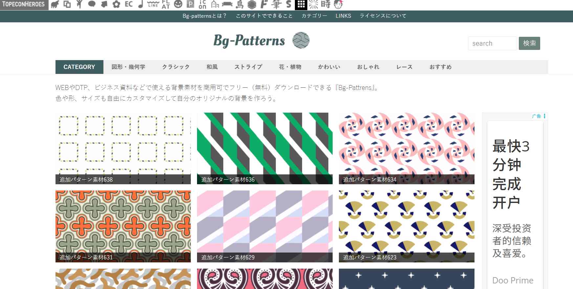The image size is (573, 289).
Task: Click the face illustration icon in top bar
Action: tap(338, 4)
